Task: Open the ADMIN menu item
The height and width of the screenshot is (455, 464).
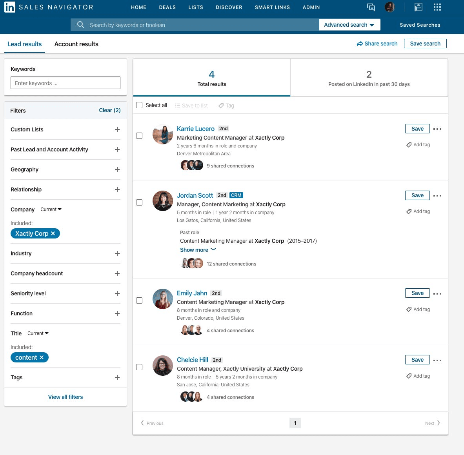Action: 311,7
